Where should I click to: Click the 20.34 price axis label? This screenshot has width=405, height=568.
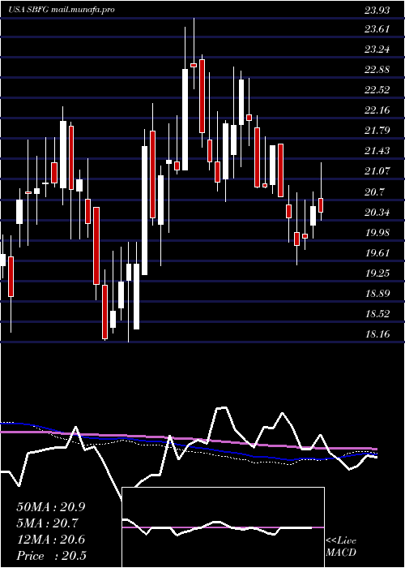coord(377,212)
